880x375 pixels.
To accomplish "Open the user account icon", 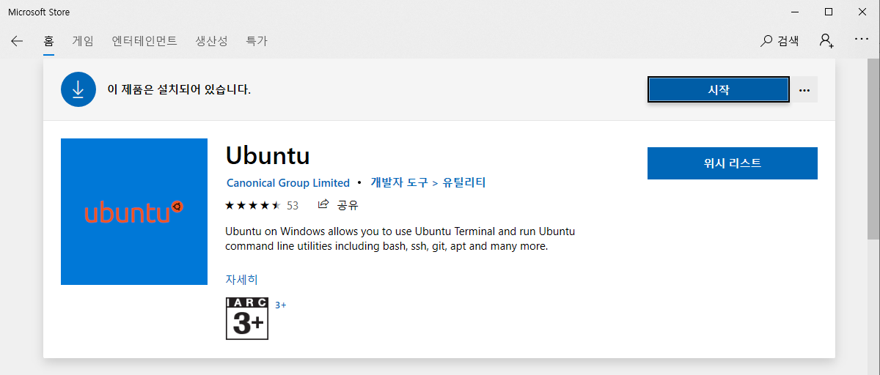I will (826, 41).
